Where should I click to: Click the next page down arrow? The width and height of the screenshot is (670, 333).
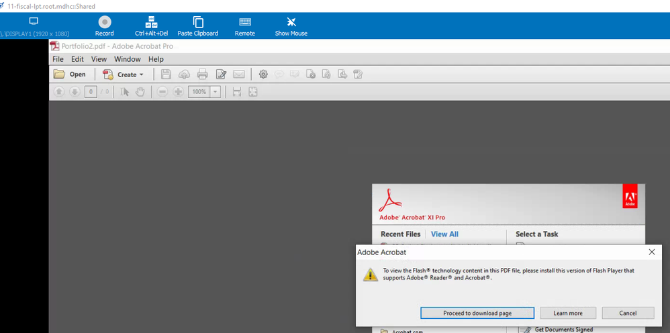[x=75, y=91]
